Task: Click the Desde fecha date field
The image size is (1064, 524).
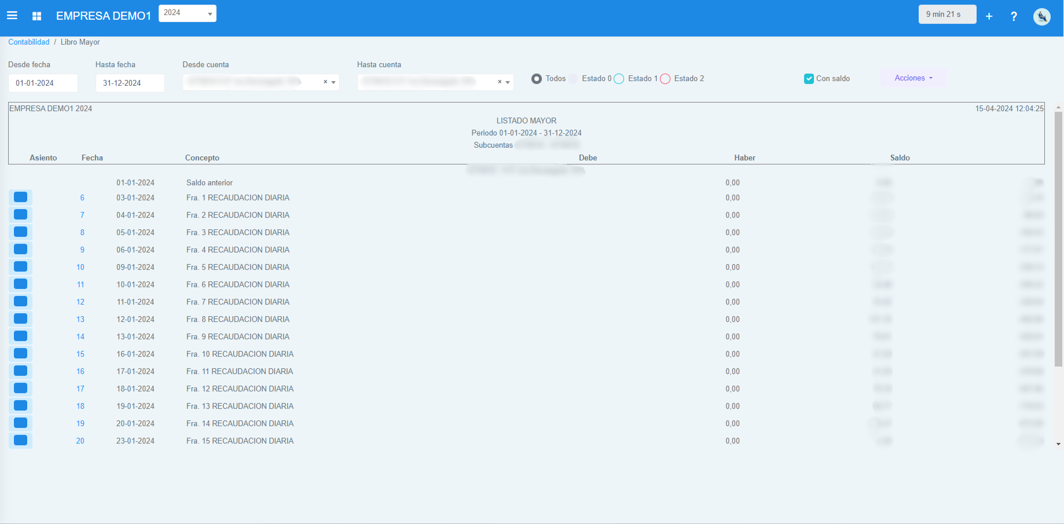Action: tap(43, 83)
